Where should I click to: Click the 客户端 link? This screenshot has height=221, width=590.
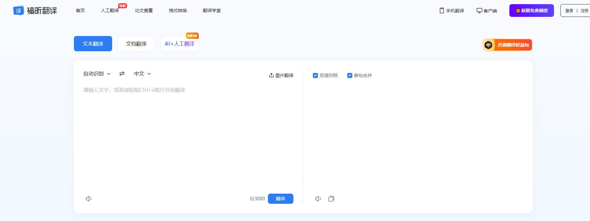pyautogui.click(x=487, y=11)
